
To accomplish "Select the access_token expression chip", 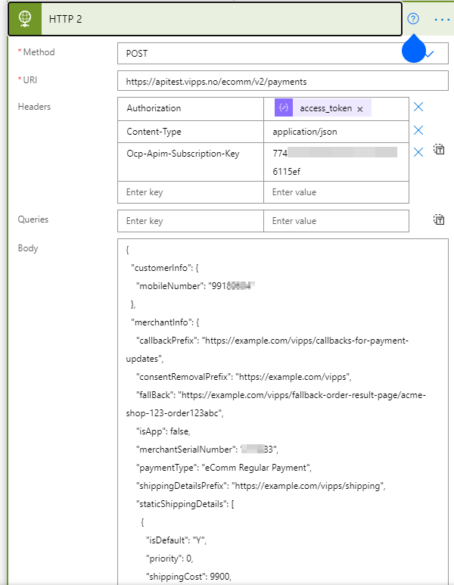I will [322, 107].
